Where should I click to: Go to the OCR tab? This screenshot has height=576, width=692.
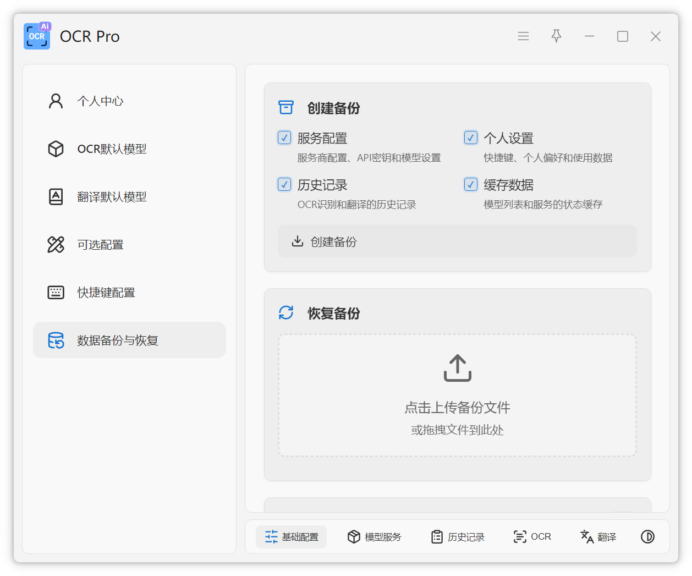(x=532, y=537)
